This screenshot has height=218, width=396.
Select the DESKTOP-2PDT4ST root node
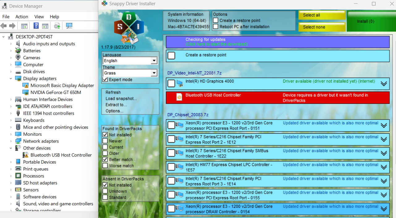(x=34, y=37)
